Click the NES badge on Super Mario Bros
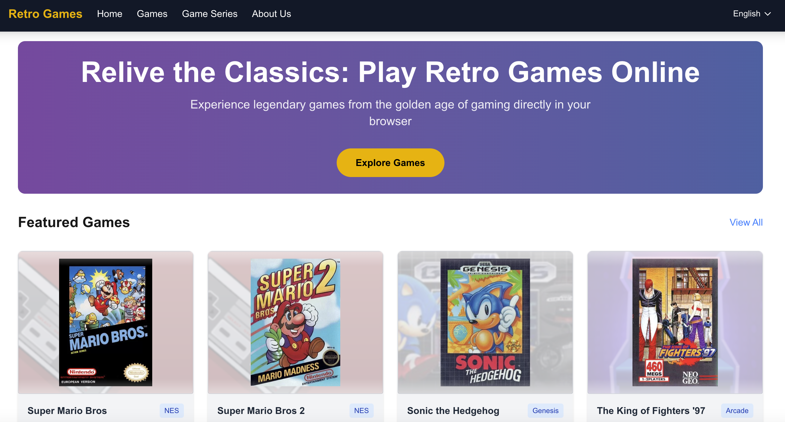The height and width of the screenshot is (422, 785). tap(172, 410)
